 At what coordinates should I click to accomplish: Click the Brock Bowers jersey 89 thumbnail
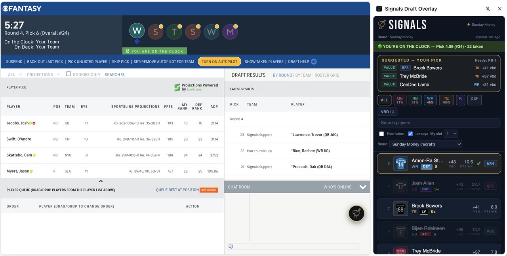point(400,209)
